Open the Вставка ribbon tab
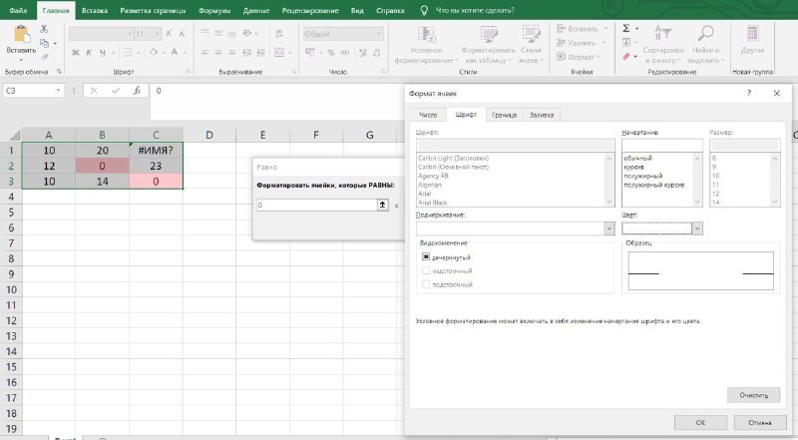Viewport: 798px width, 440px height. (x=95, y=10)
